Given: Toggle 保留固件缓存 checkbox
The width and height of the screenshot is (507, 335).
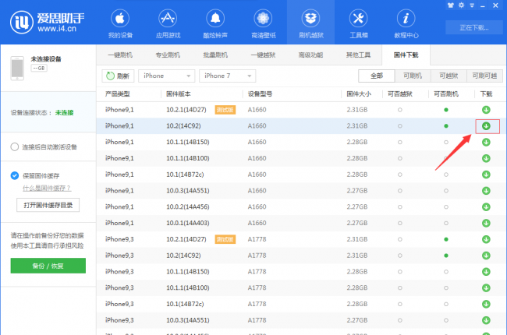Looking at the screenshot, I should pyautogui.click(x=15, y=176).
